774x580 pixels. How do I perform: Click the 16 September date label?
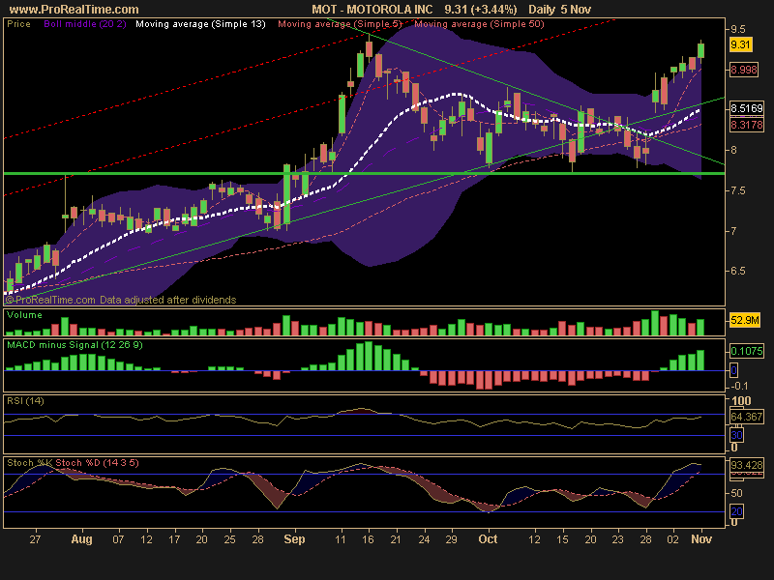click(368, 539)
